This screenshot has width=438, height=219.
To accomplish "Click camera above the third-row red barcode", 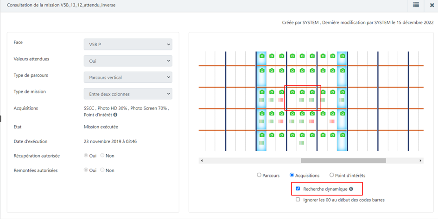I will click(x=282, y=92).
